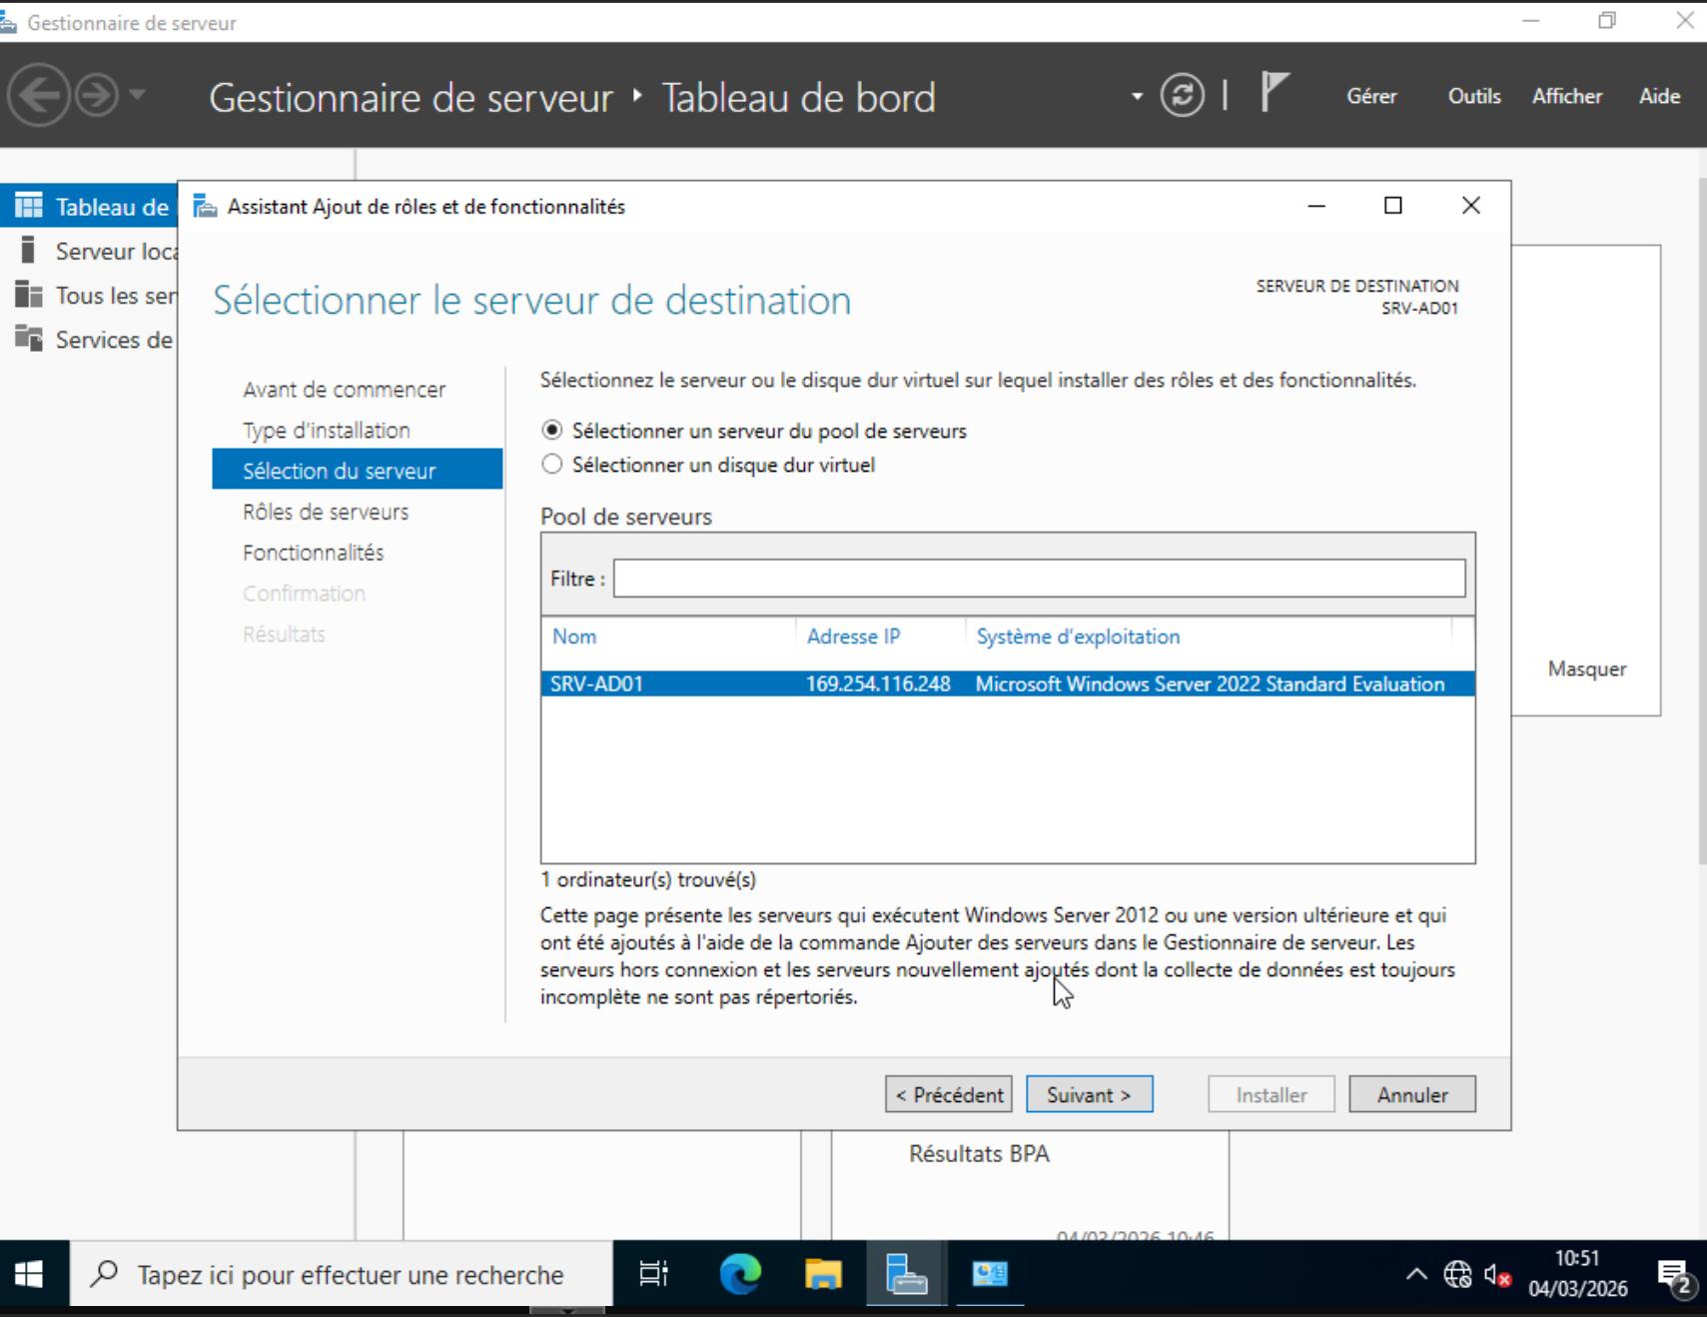
Task: Open File Explorer from the taskbar
Action: (x=823, y=1274)
